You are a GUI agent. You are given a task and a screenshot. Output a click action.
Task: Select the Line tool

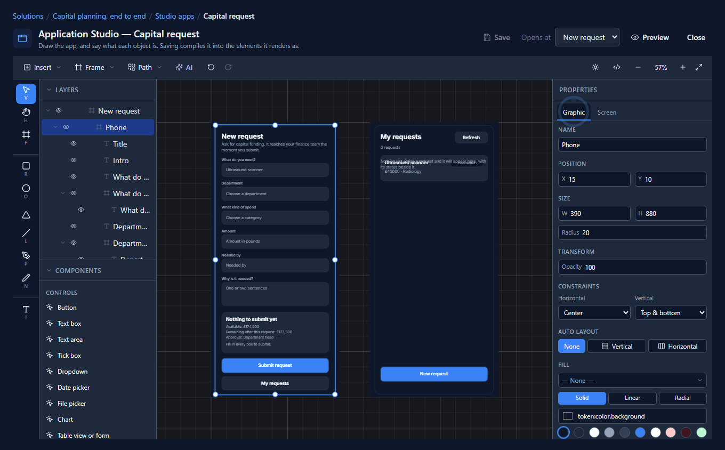tap(26, 236)
